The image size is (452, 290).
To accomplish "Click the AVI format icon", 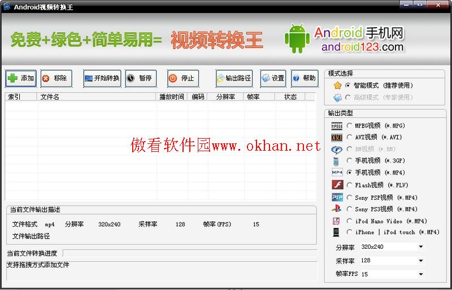I will click(x=337, y=138).
